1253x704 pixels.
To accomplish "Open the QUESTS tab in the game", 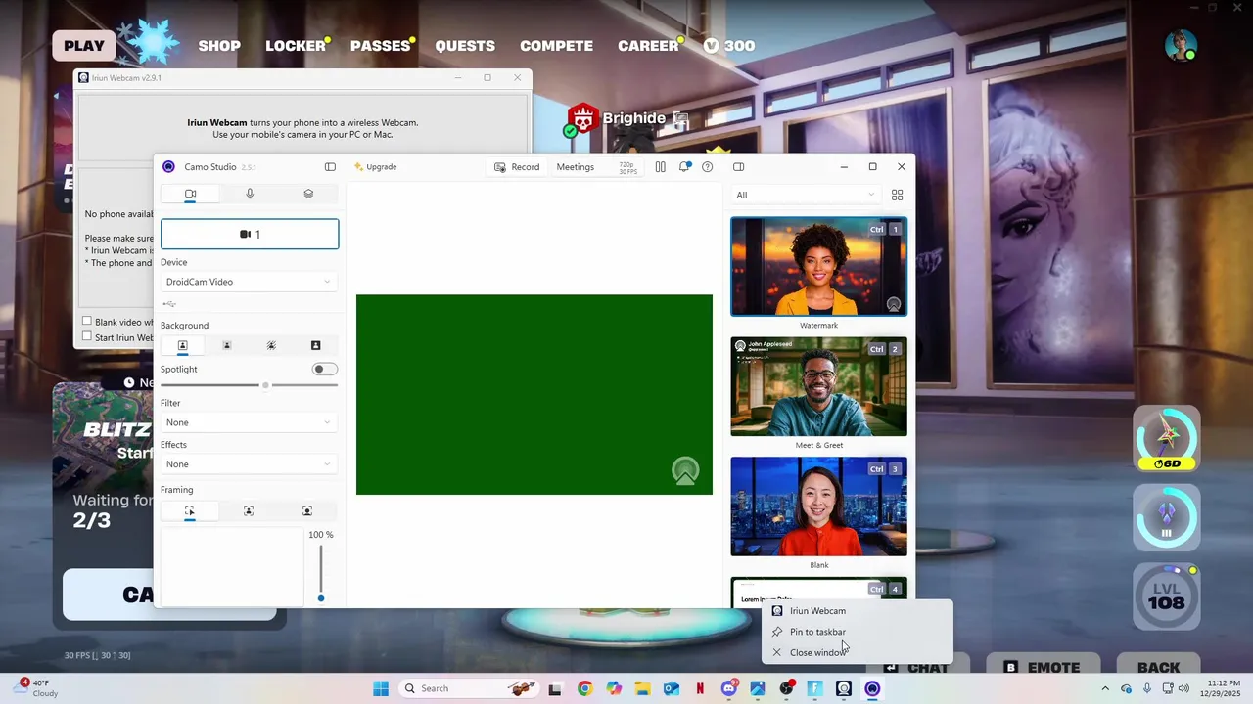I will click(465, 46).
